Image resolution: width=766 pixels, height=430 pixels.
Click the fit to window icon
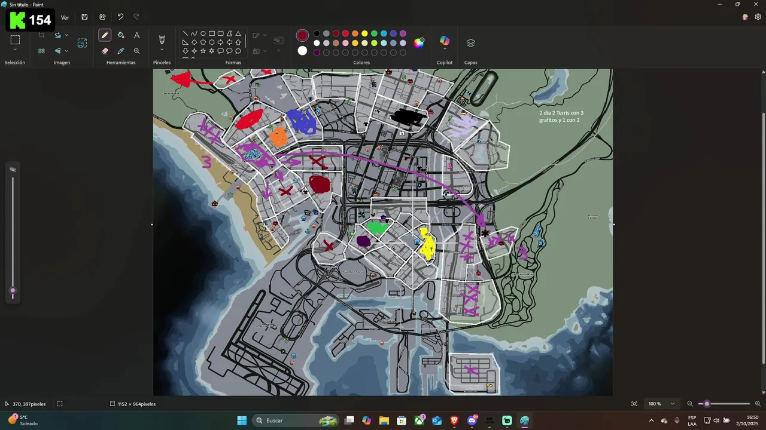coord(634,404)
